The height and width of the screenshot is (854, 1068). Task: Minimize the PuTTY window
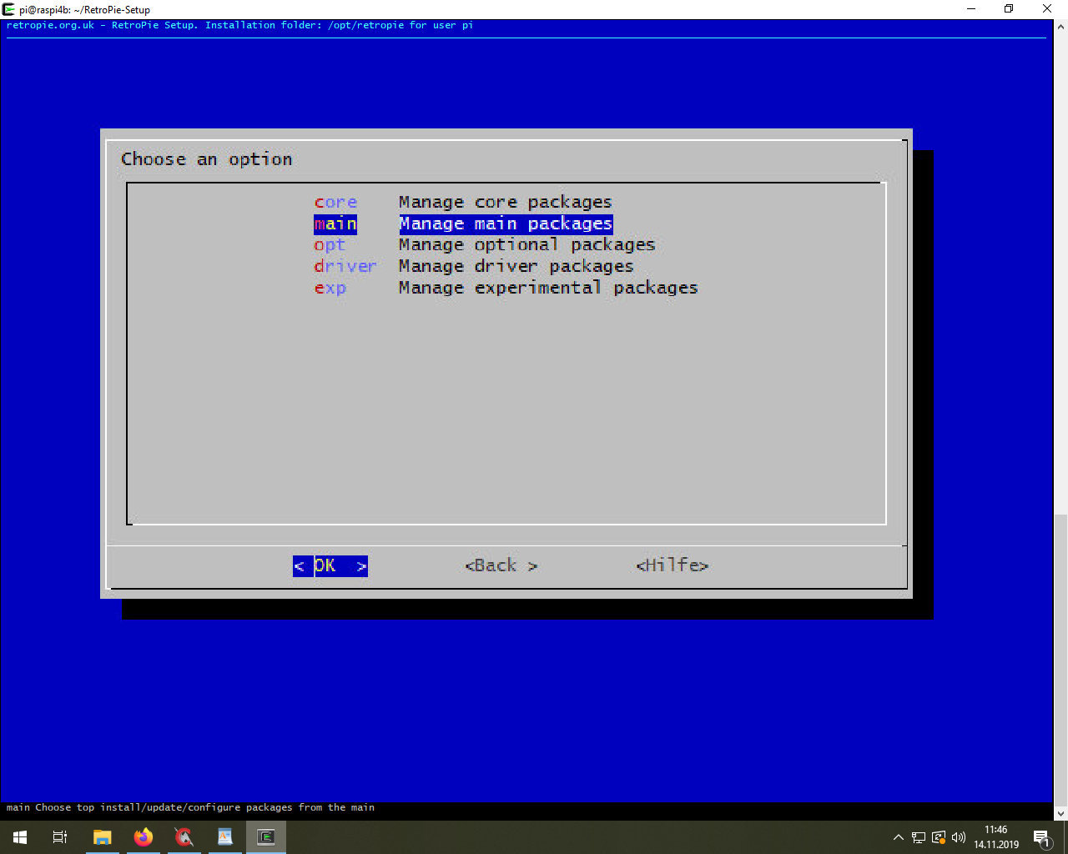tap(971, 9)
